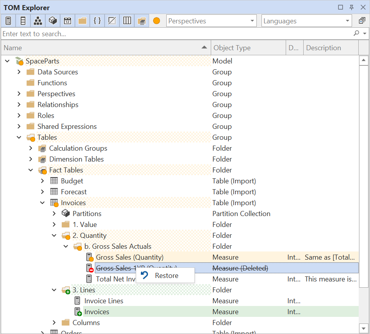
Task: Click the Fact Tables folder icon
Action: (43, 171)
